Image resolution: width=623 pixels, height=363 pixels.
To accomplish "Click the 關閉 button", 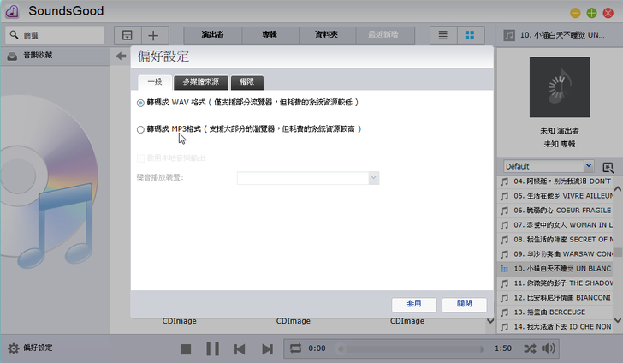I will (464, 304).
